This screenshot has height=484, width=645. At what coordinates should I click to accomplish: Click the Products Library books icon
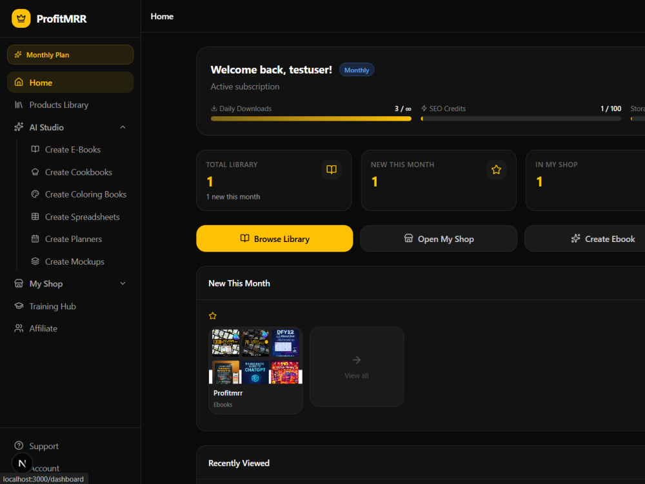point(19,105)
